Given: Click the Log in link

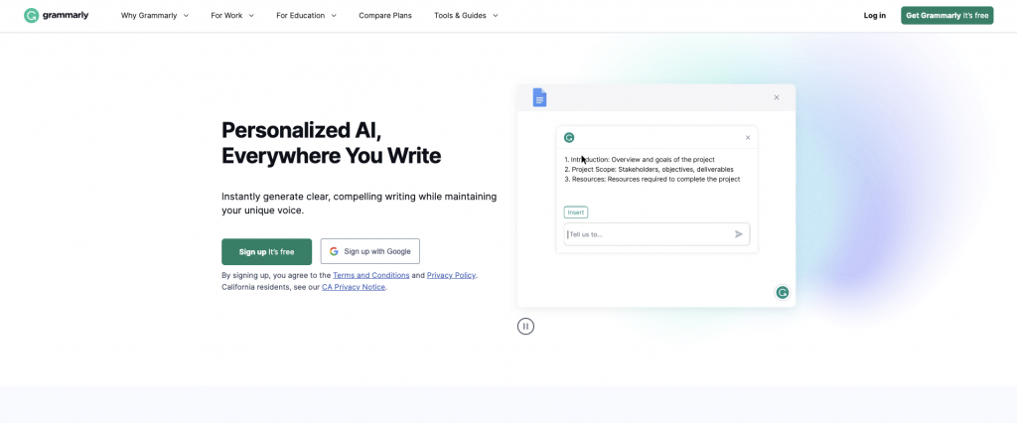Looking at the screenshot, I should click(x=874, y=16).
